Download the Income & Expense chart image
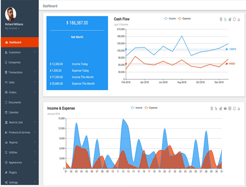Screen dimensions: 246x187 coord(239,109)
